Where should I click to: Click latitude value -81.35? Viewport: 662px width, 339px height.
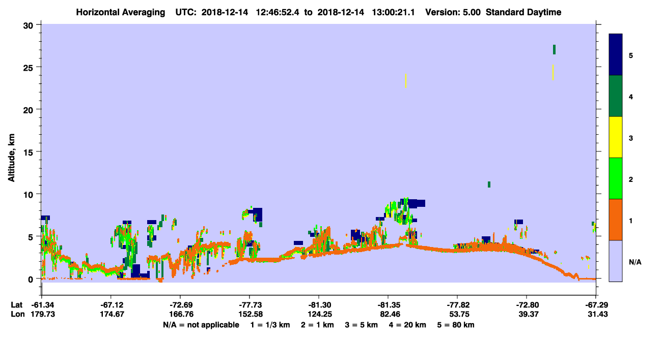[x=388, y=305]
